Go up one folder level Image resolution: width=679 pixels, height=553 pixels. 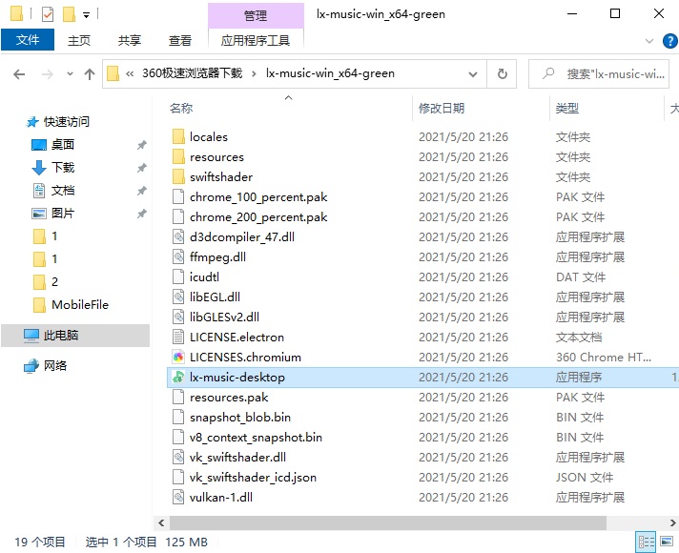point(90,74)
